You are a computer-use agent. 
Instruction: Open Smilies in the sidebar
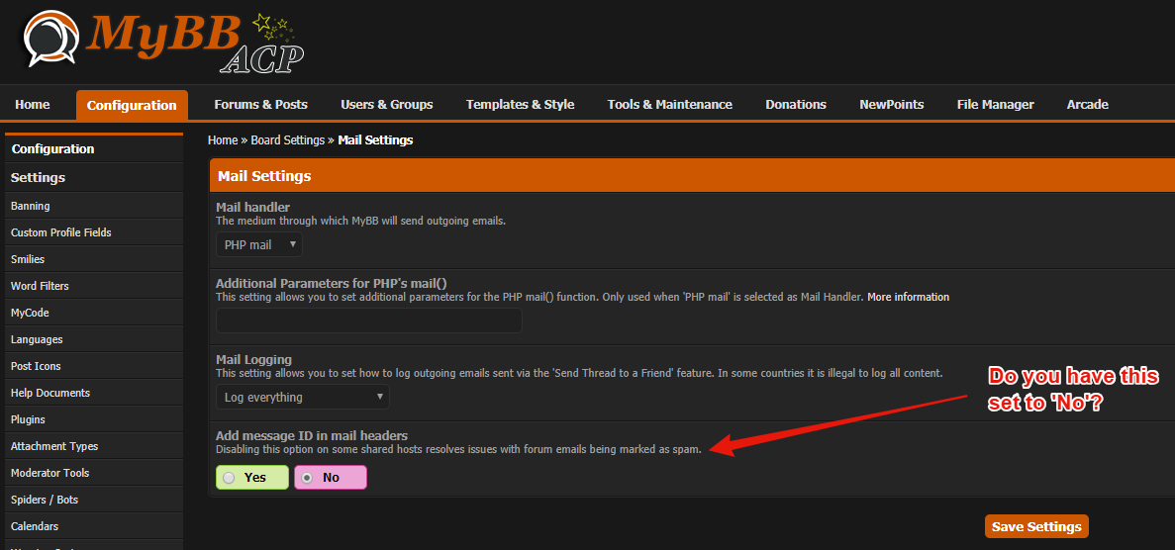(x=94, y=259)
